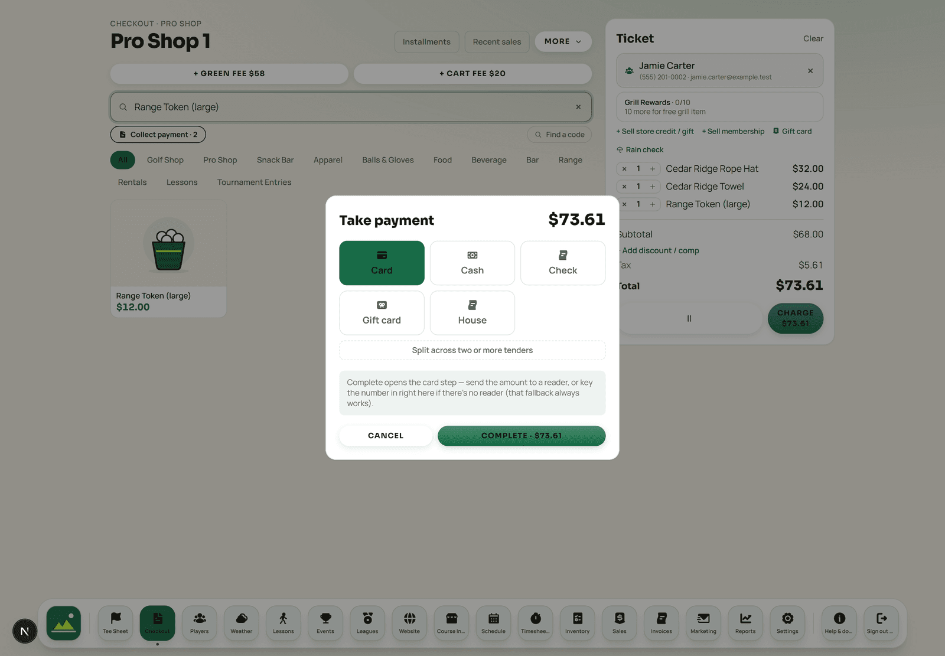Remove customer Jamie Carter from ticket
Screen dimensions: 945x656
click(x=810, y=71)
